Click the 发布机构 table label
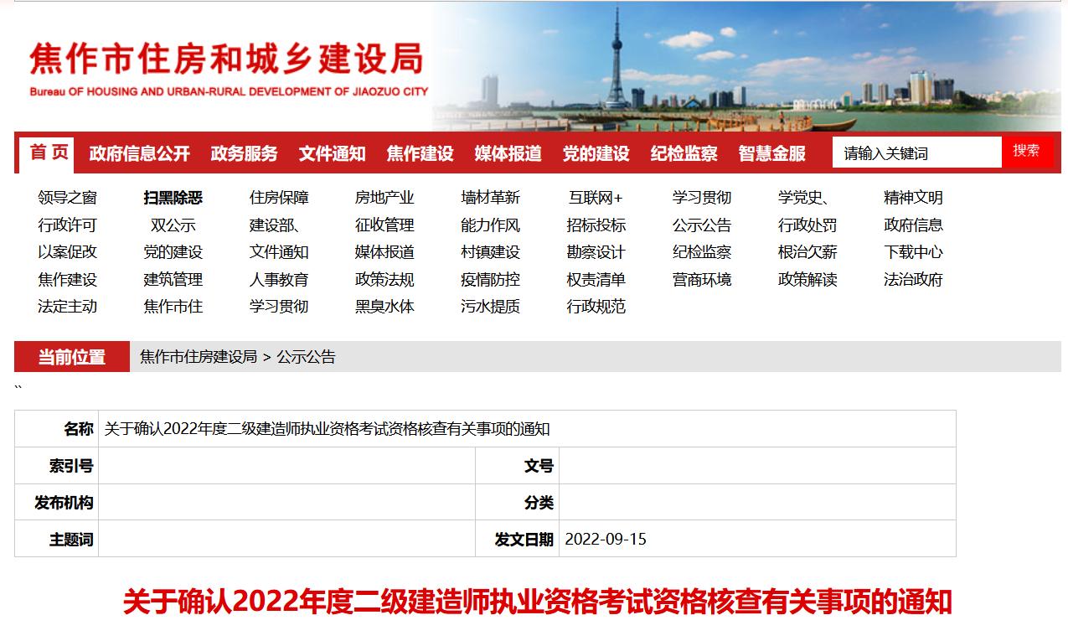The height and width of the screenshot is (641, 1068). (x=64, y=503)
